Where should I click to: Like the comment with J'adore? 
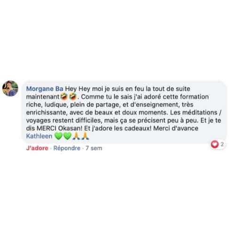(37, 148)
